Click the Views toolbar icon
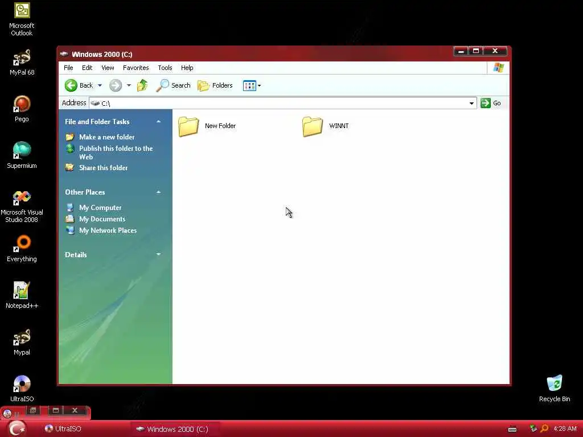The height and width of the screenshot is (437, 583). point(249,85)
